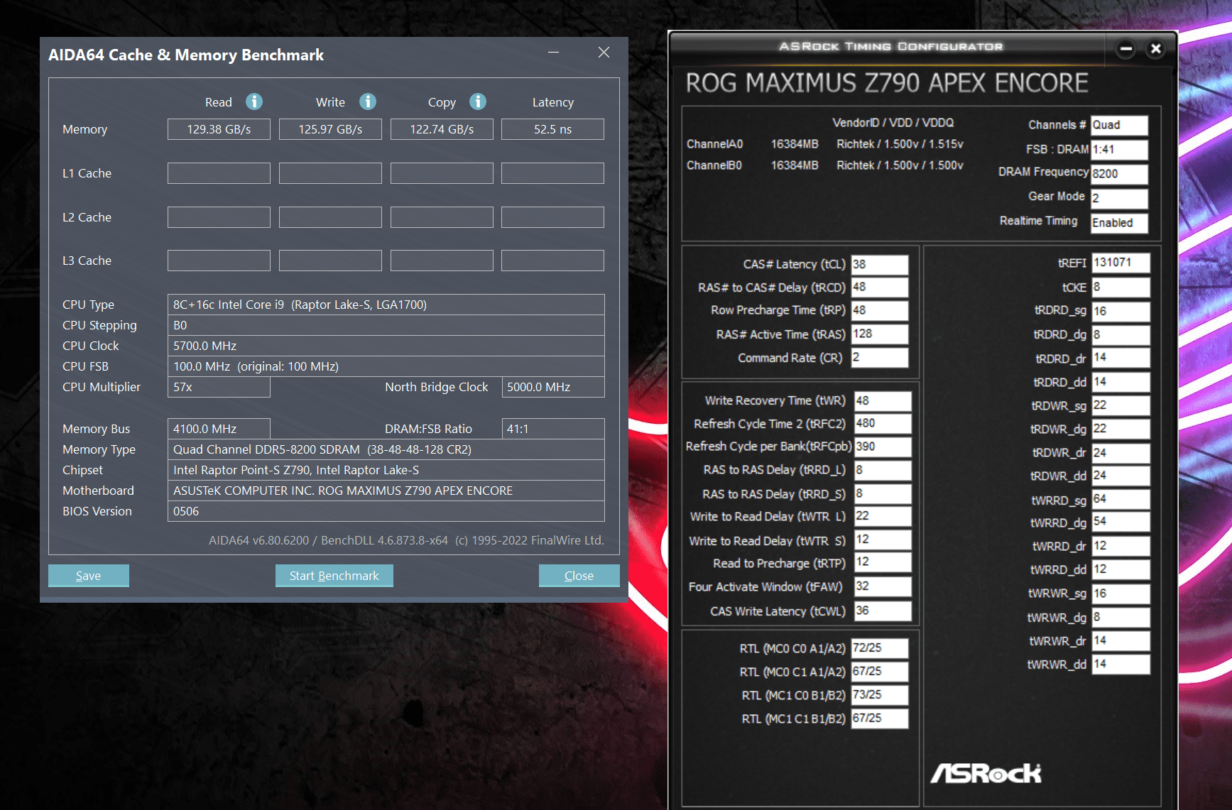Click the Close button in AIDA64
The height and width of the screenshot is (810, 1232).
coord(579,576)
